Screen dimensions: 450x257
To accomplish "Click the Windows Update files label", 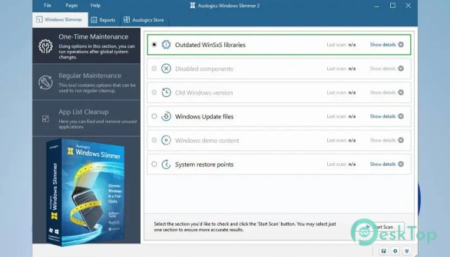I will click(204, 116).
